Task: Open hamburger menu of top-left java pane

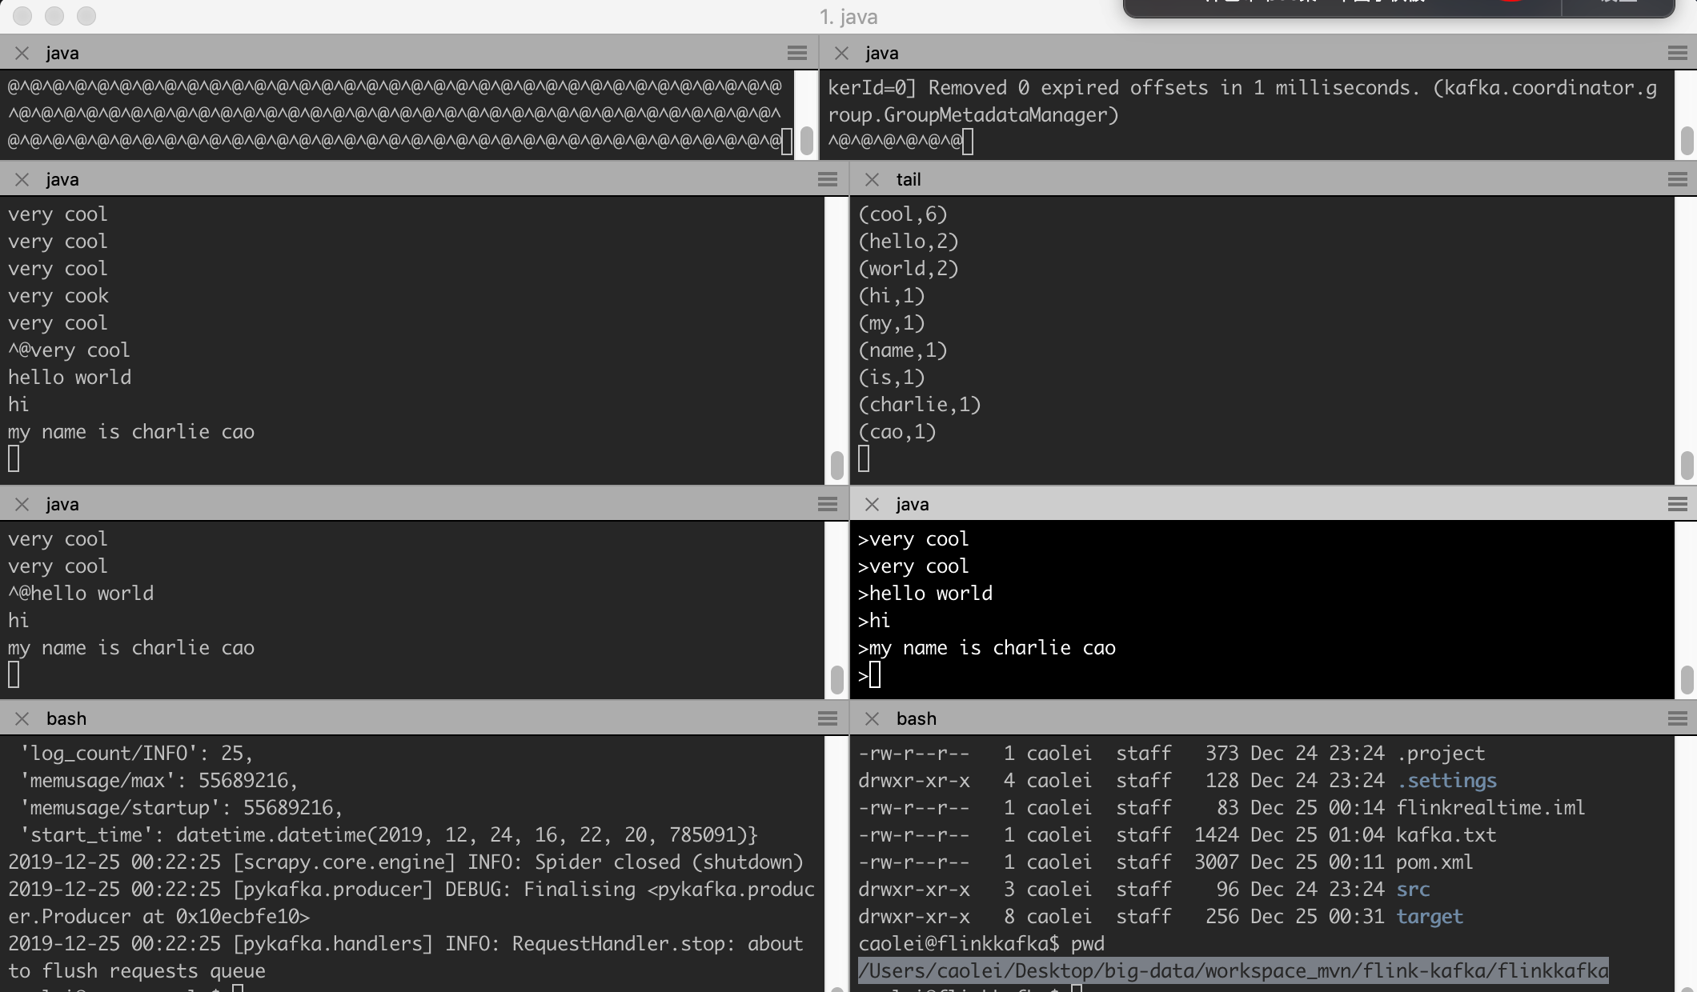Action: coord(796,53)
